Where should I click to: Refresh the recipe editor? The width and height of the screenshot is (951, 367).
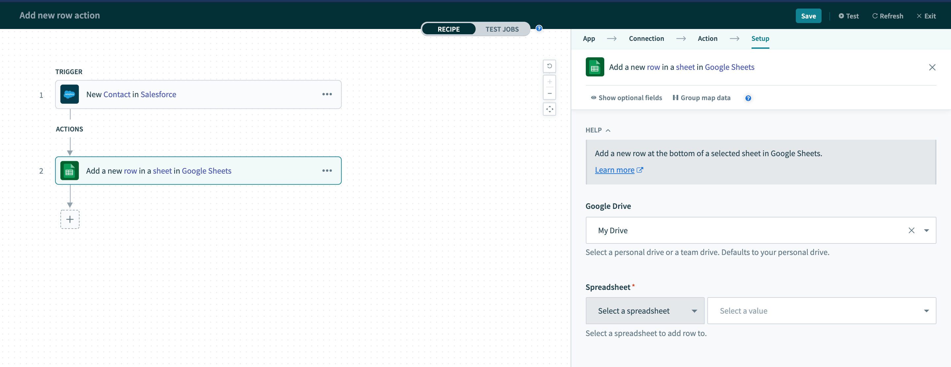point(888,16)
